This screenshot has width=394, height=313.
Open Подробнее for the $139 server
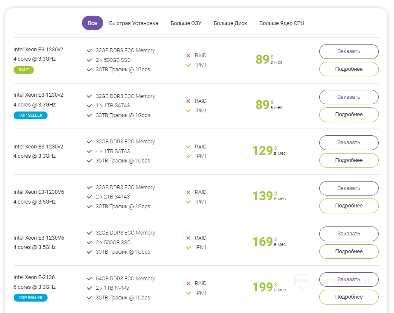tap(349, 206)
